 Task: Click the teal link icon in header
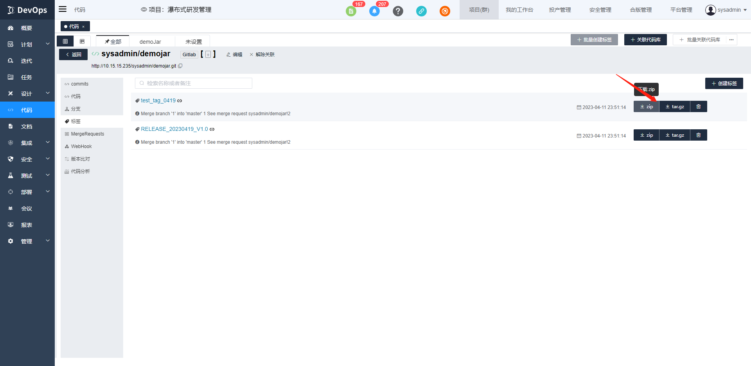(421, 11)
